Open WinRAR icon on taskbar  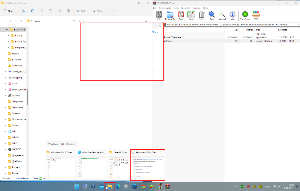point(168,187)
